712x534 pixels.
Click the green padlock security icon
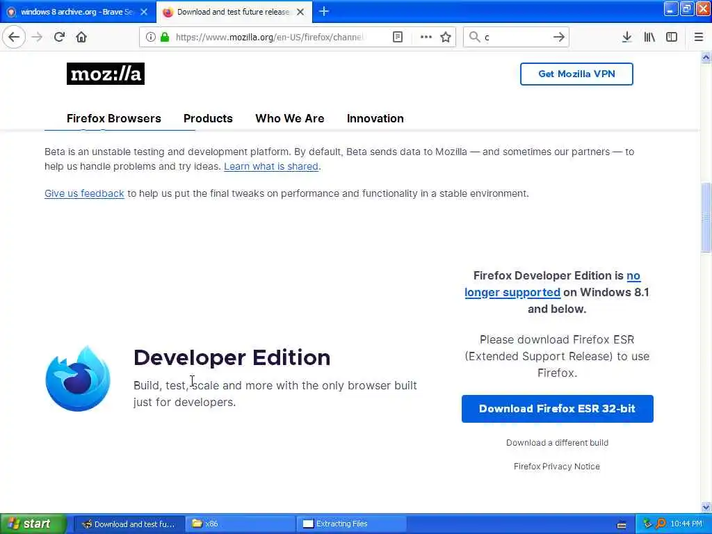(165, 37)
